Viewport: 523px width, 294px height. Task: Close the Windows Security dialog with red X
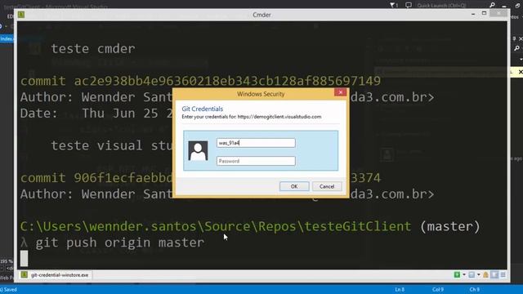341,92
